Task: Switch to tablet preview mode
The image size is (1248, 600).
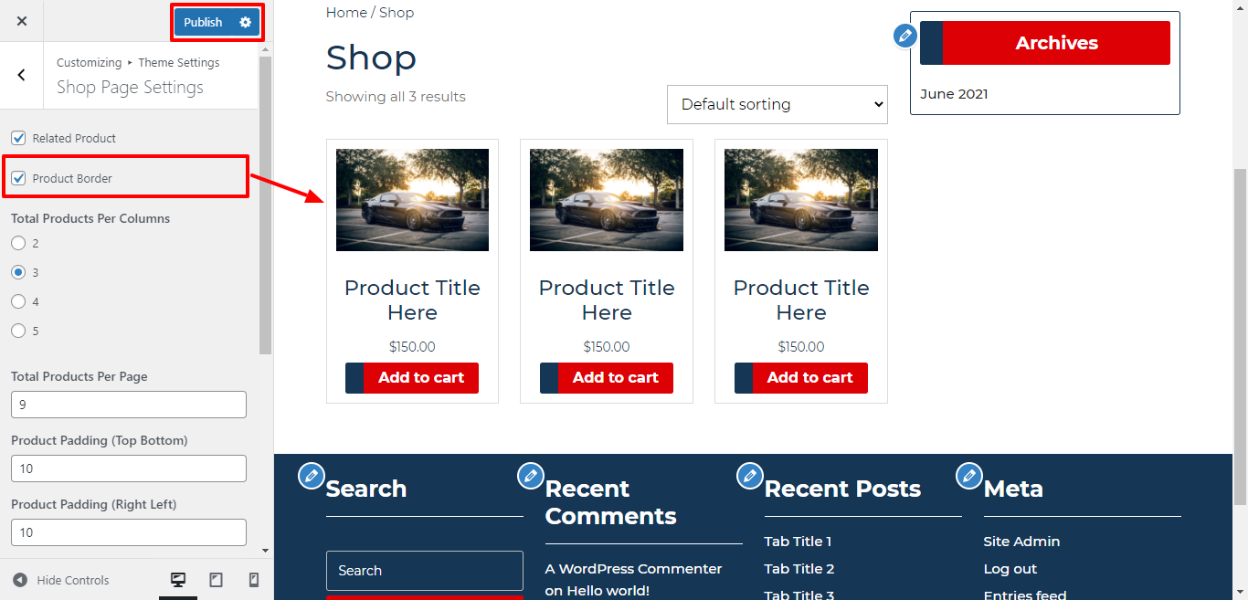Action: pos(217,579)
